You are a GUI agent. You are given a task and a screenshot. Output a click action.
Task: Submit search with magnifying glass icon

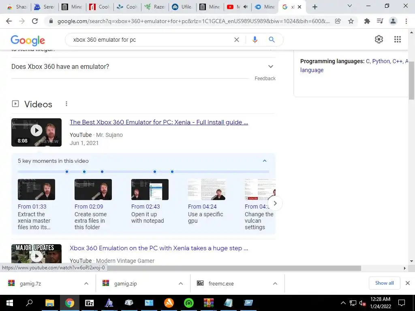point(272,40)
